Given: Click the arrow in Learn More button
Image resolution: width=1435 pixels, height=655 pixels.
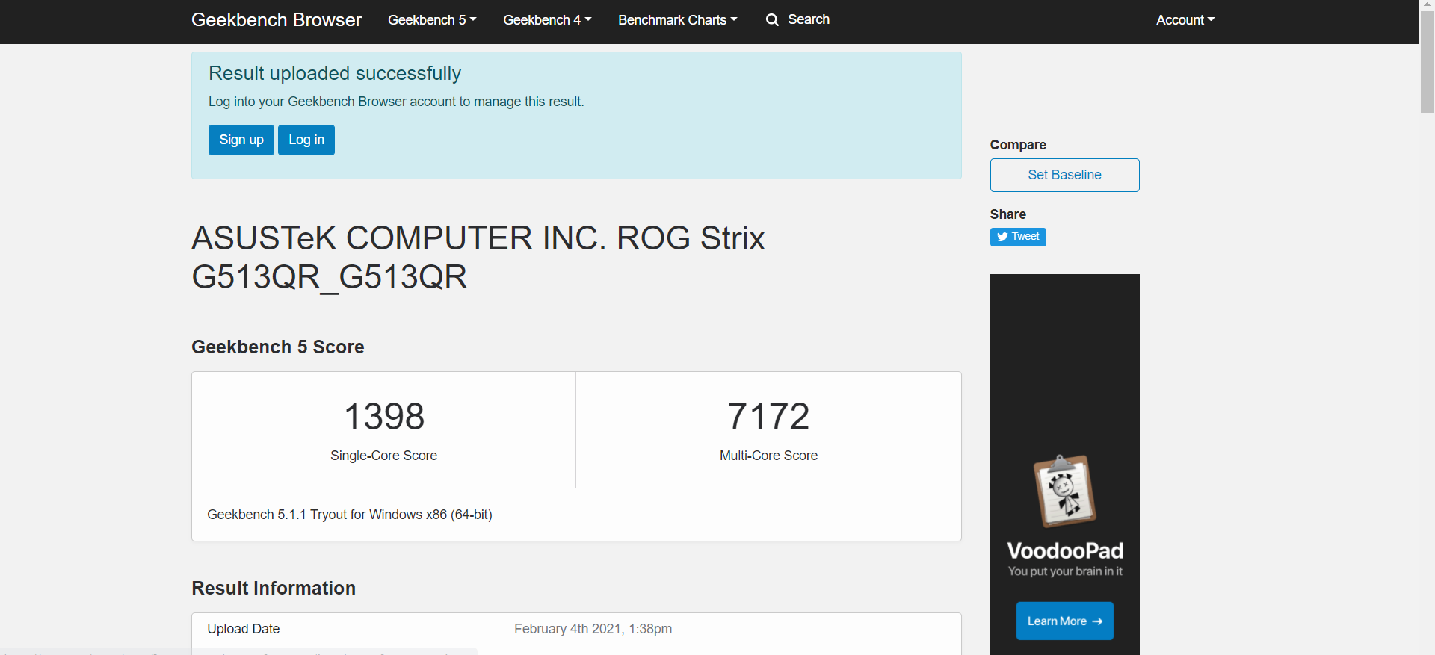Looking at the screenshot, I should click(1097, 621).
